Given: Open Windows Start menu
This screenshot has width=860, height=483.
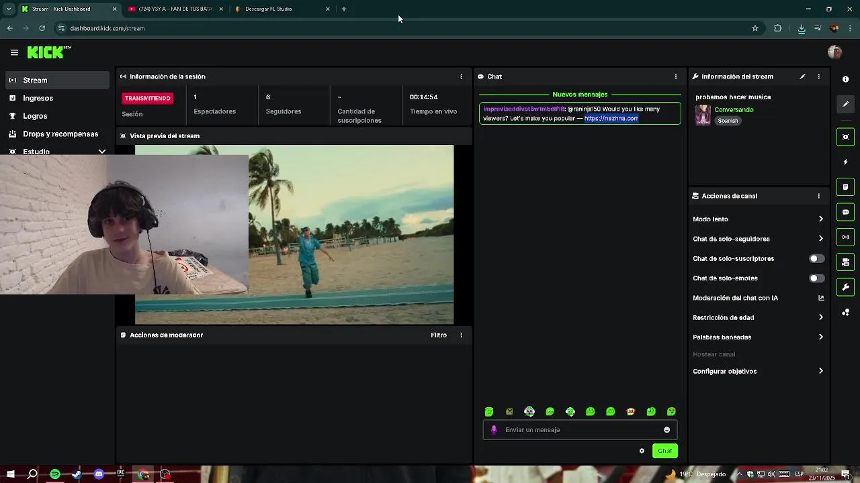Looking at the screenshot, I should (11, 474).
